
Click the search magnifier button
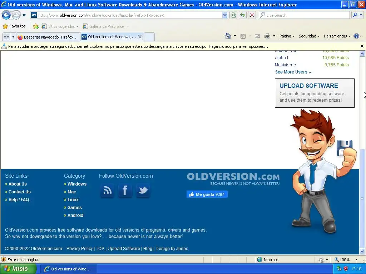click(355, 15)
